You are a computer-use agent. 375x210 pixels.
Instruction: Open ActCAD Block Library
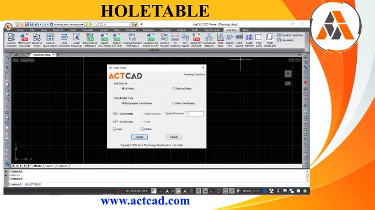(x=50, y=40)
